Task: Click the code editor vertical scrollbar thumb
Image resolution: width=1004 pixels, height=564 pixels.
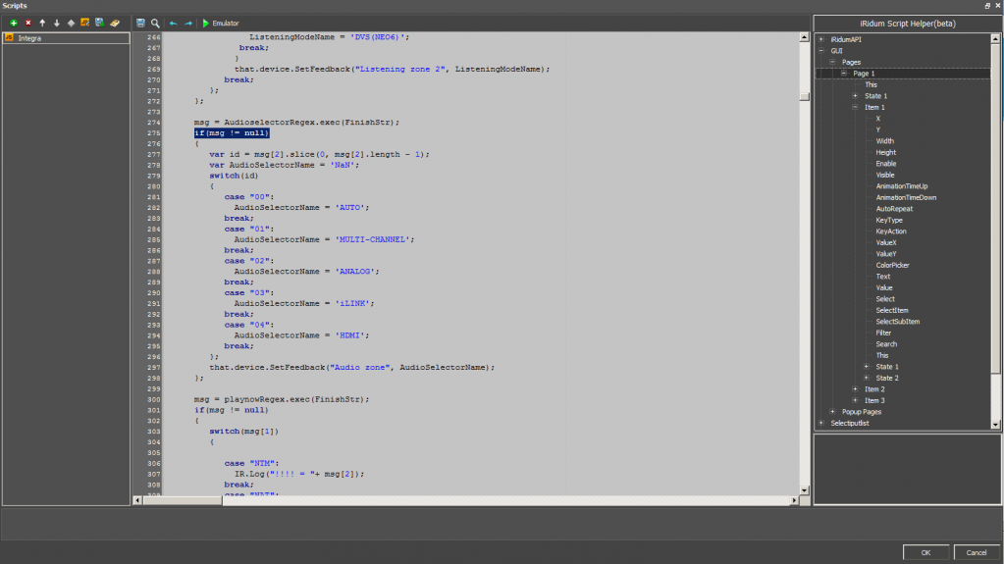Action: 804,97
